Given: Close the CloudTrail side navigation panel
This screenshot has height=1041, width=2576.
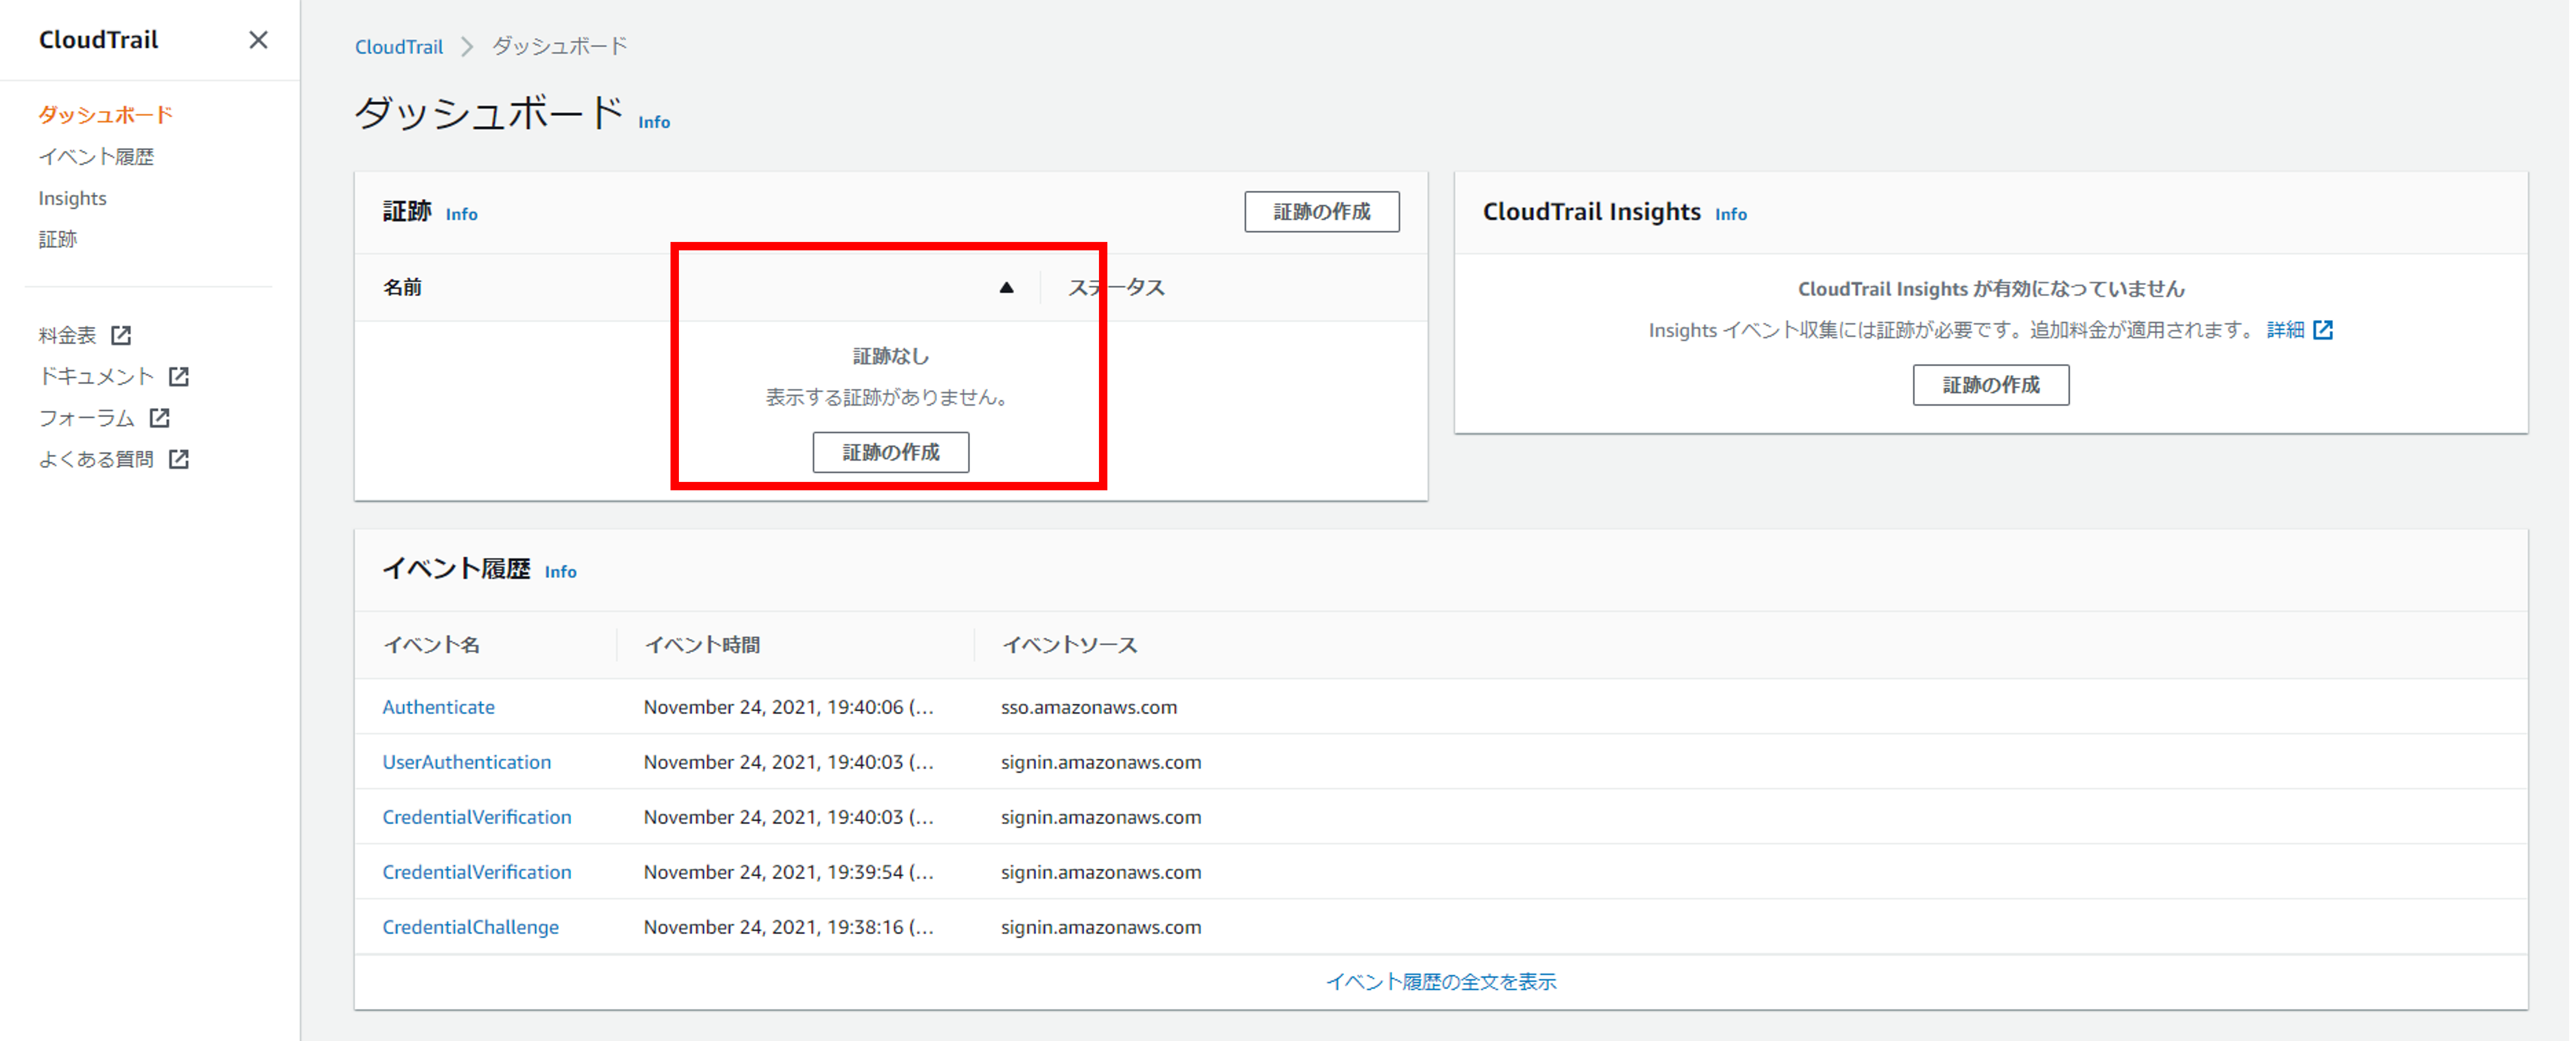Looking at the screenshot, I should pyautogui.click(x=258, y=40).
